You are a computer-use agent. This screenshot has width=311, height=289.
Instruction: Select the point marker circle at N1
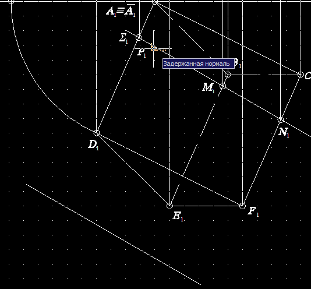click(x=281, y=119)
